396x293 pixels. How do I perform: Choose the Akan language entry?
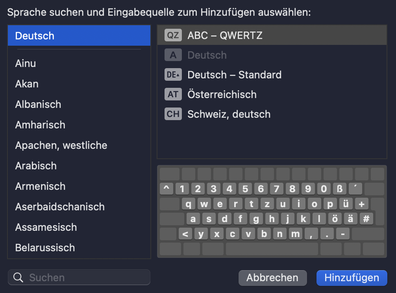coord(26,83)
